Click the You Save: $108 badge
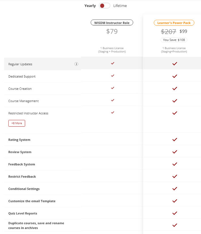The image size is (201, 234). (x=174, y=40)
